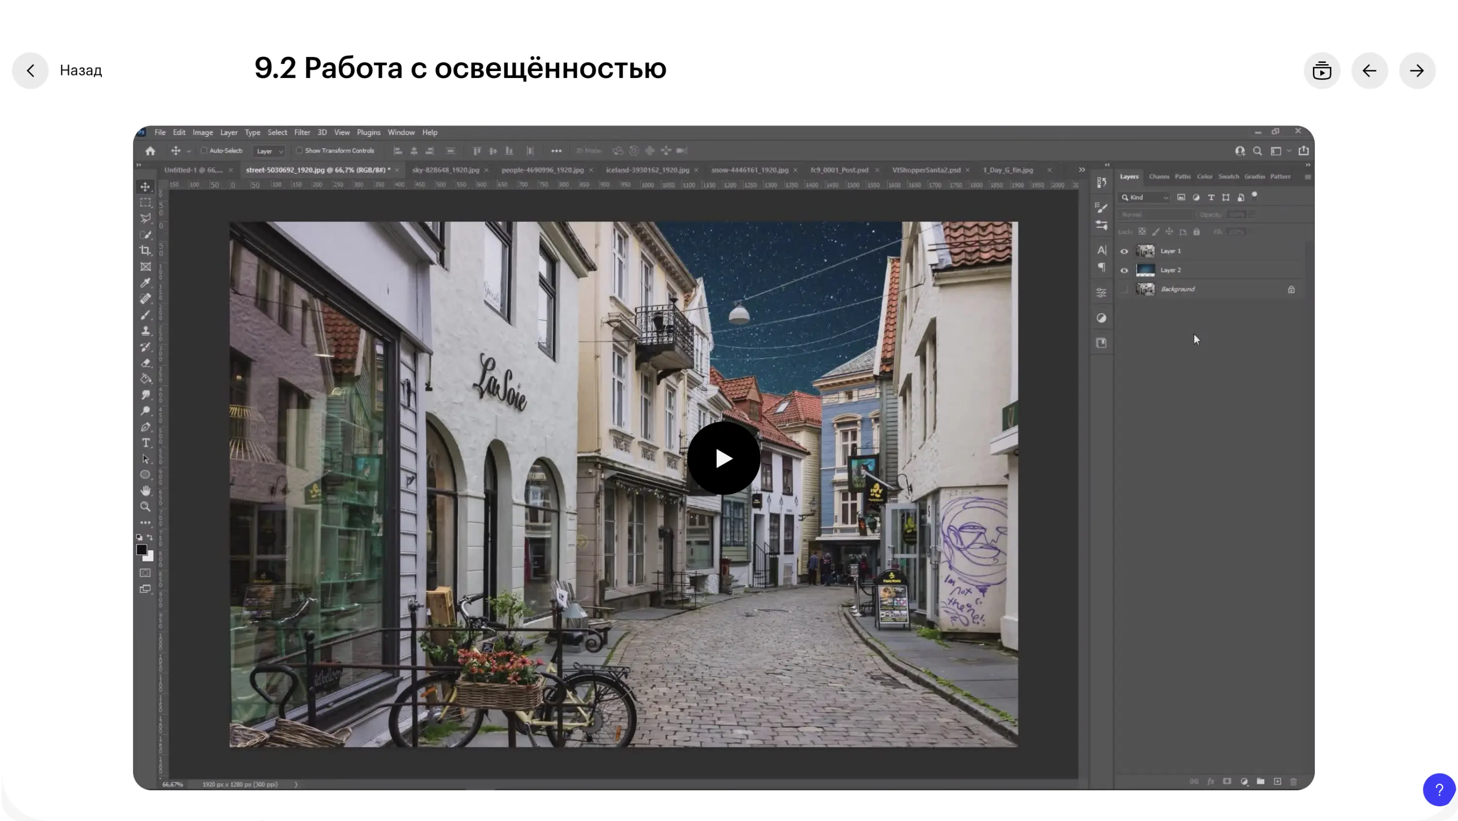The height and width of the screenshot is (821, 1458).
Task: Select the Move tool in Photoshop toolbar
Action: (146, 187)
